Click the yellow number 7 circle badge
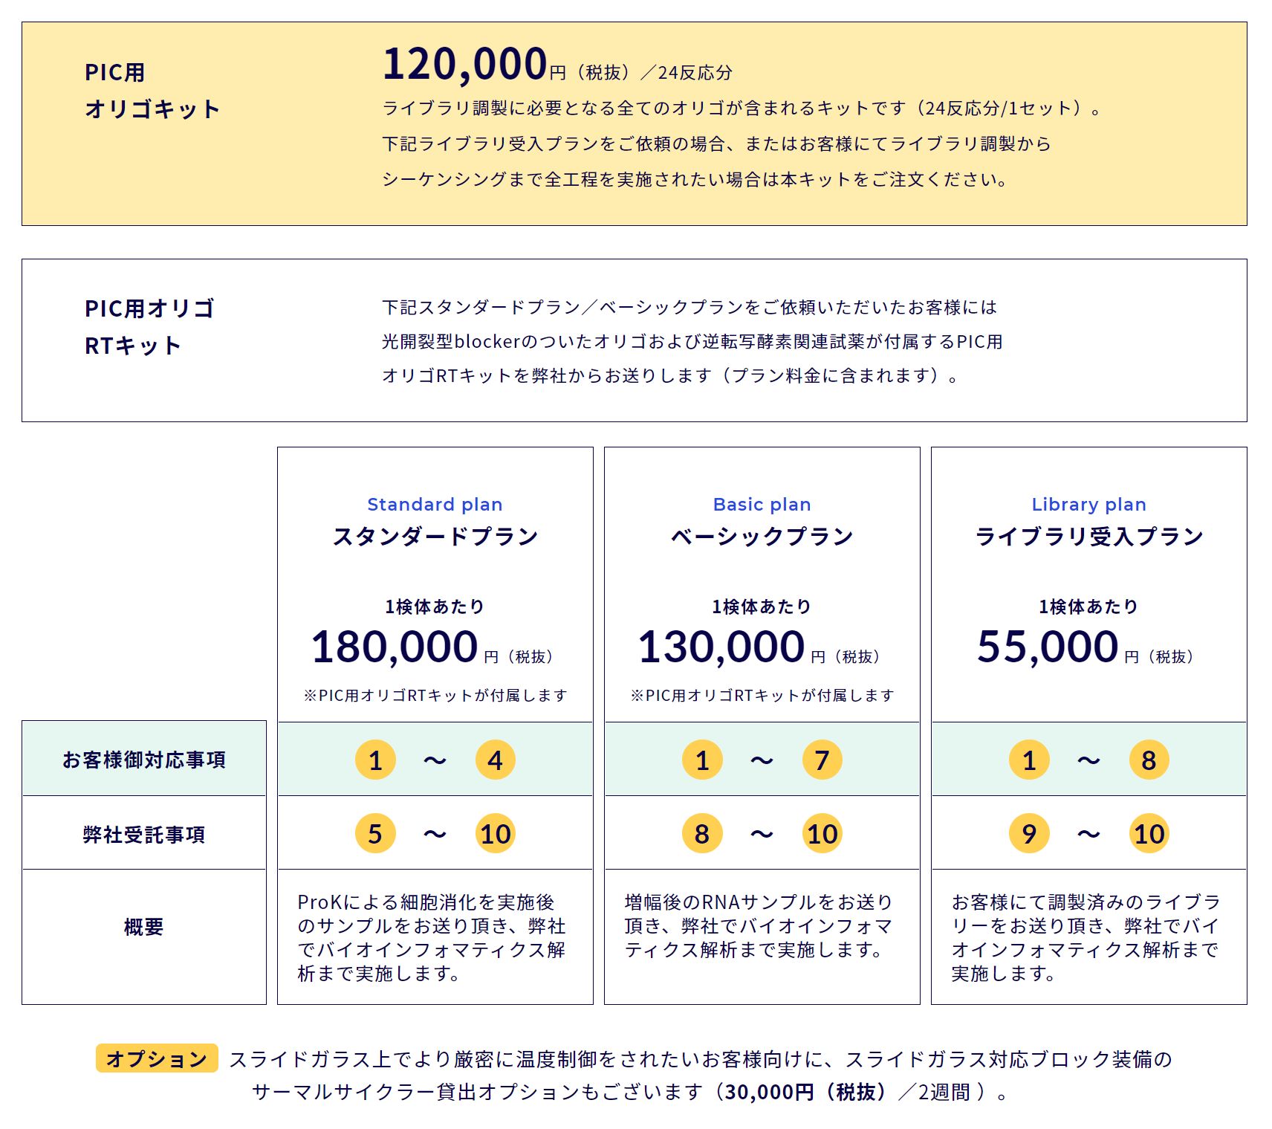 pos(822,760)
